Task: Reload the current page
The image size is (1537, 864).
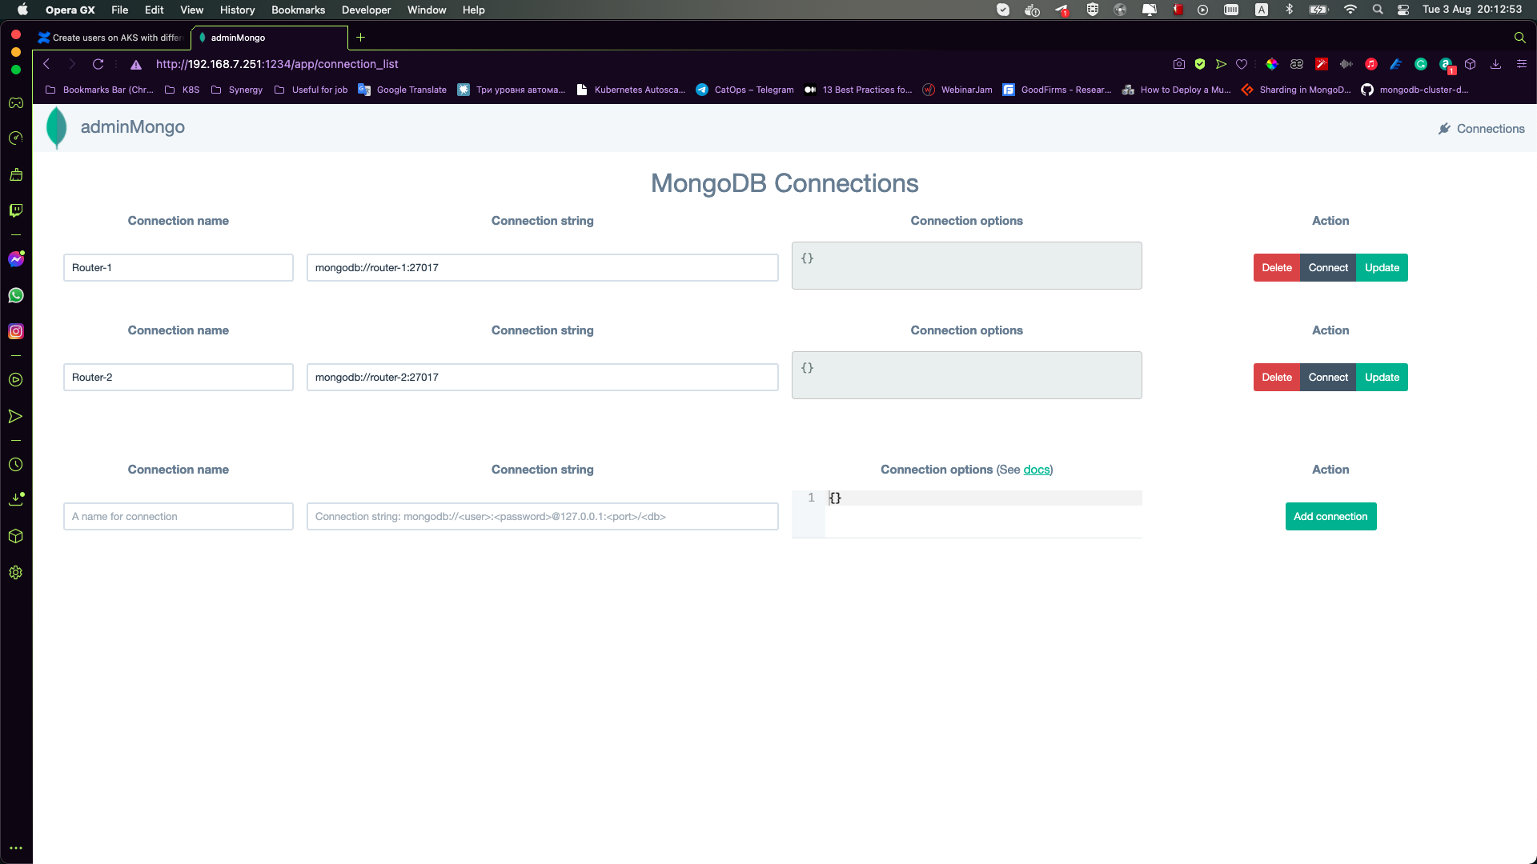Action: pos(98,64)
